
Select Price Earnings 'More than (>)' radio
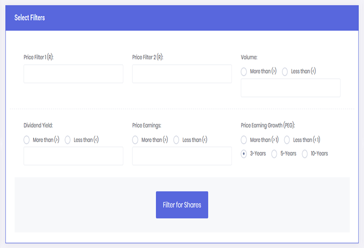coord(136,140)
